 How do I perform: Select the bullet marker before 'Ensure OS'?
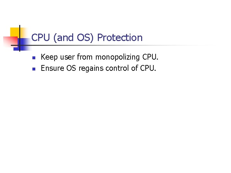pos(33,68)
